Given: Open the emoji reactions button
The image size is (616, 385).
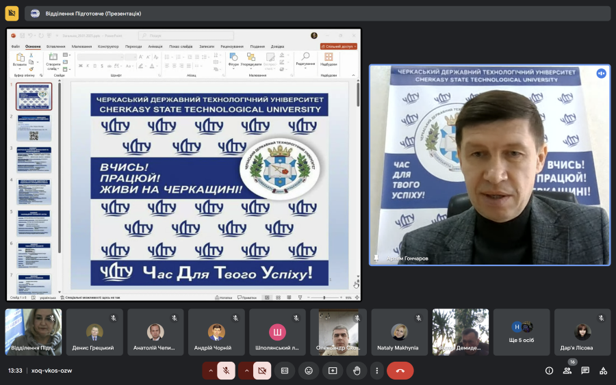Looking at the screenshot, I should tap(309, 371).
